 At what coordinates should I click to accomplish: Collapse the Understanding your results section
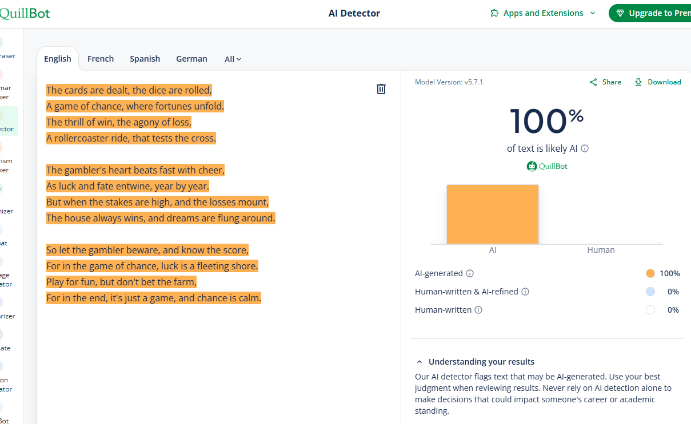pyautogui.click(x=420, y=362)
